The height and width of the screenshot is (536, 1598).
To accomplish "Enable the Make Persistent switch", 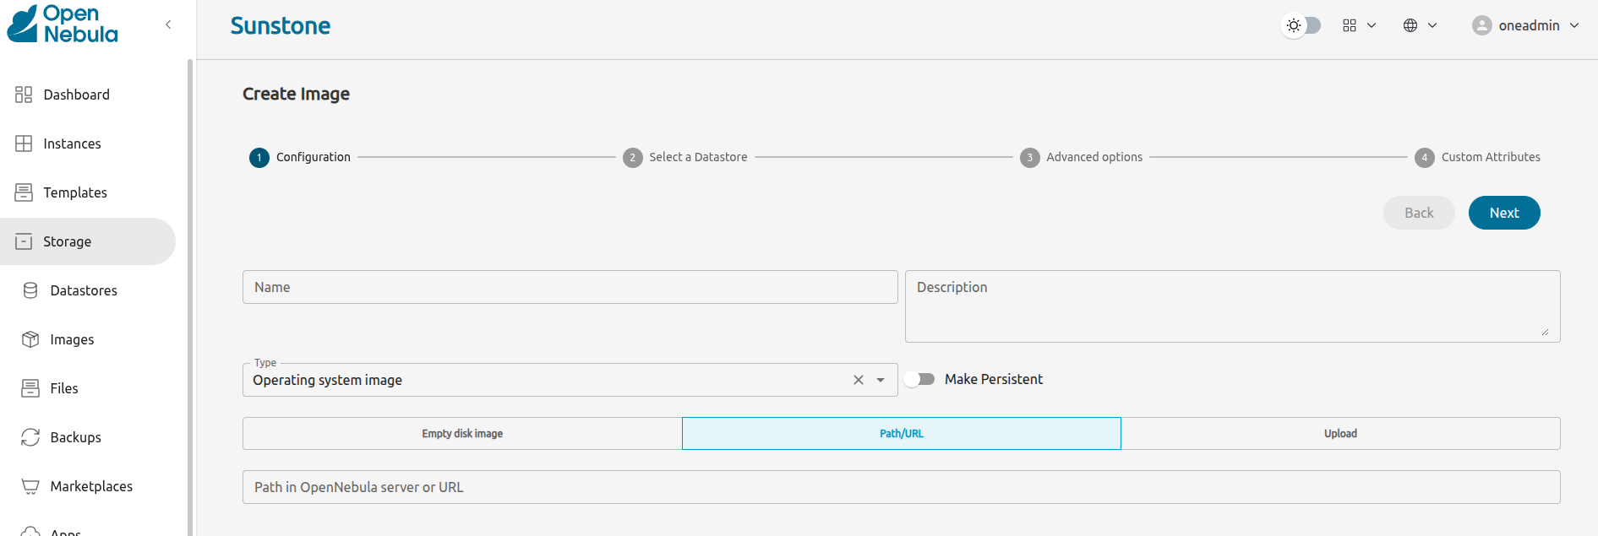I will click(919, 379).
